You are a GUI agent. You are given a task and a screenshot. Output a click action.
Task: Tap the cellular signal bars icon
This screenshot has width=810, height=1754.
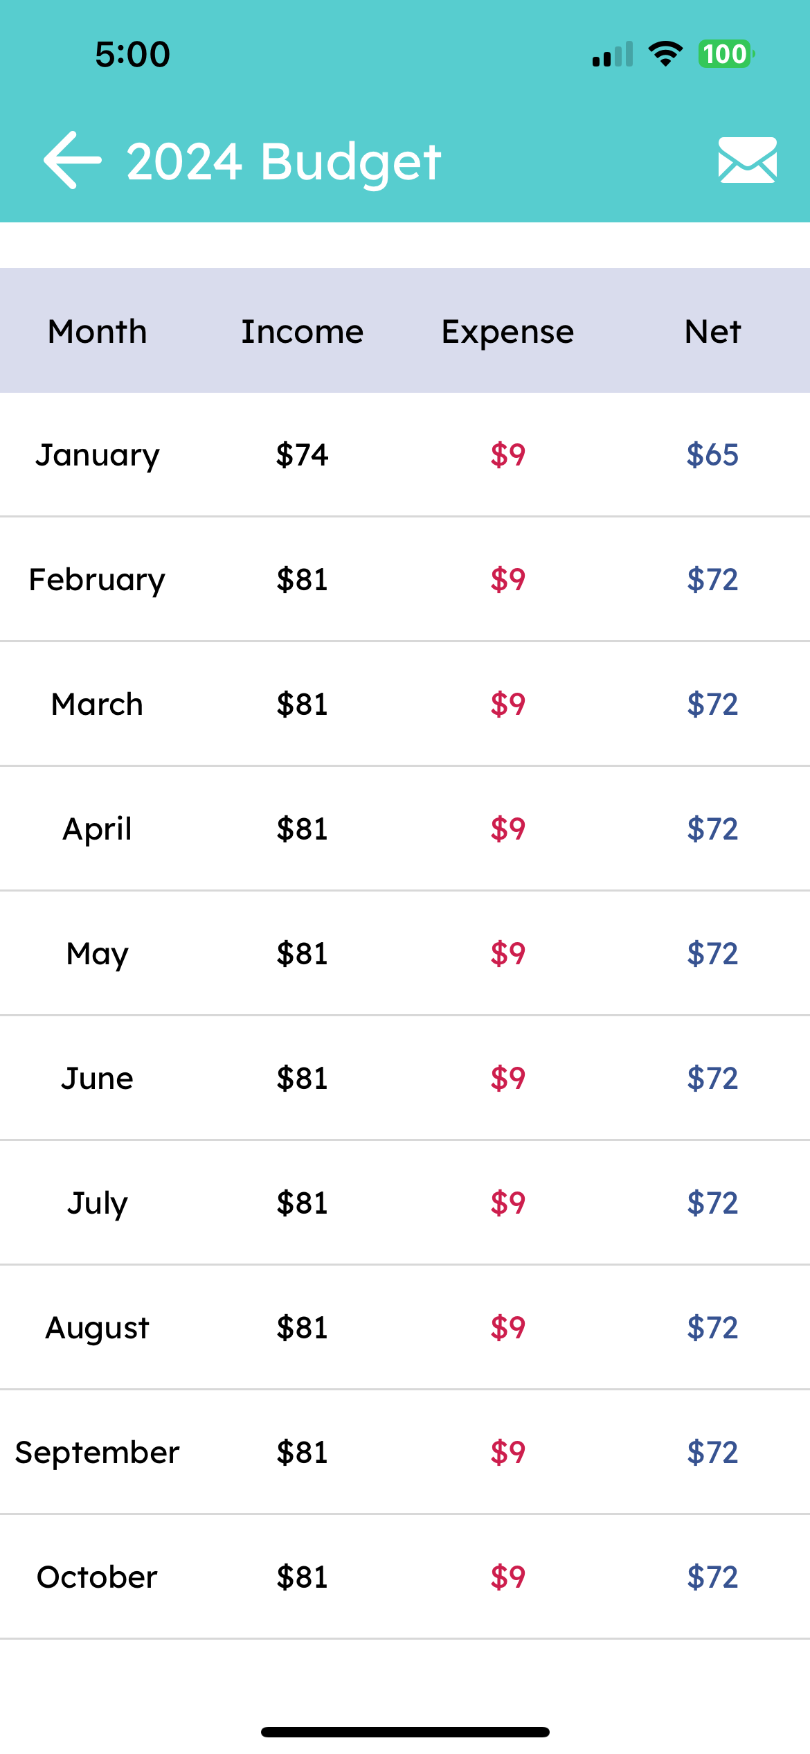tap(613, 55)
